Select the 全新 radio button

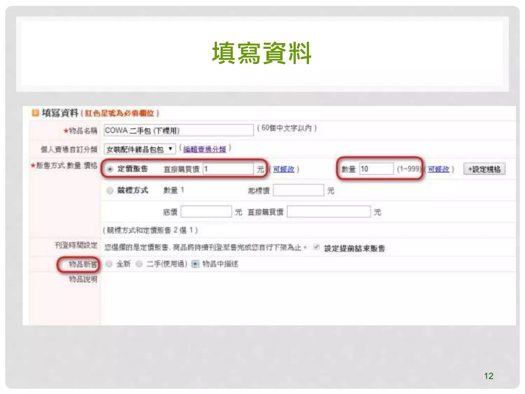109,264
